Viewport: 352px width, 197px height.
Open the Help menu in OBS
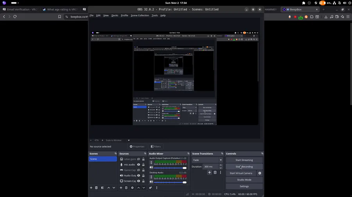click(163, 16)
